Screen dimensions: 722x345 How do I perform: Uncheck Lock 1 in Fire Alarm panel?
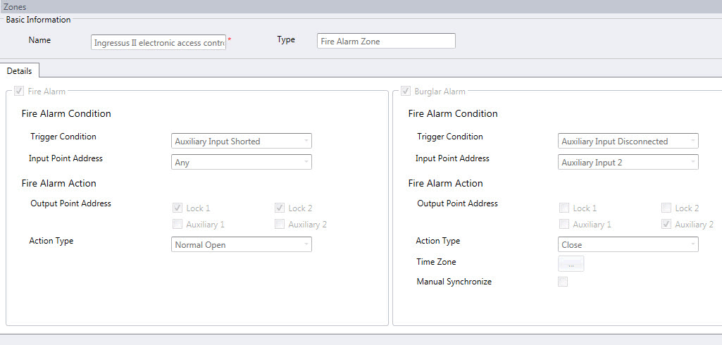pos(178,208)
